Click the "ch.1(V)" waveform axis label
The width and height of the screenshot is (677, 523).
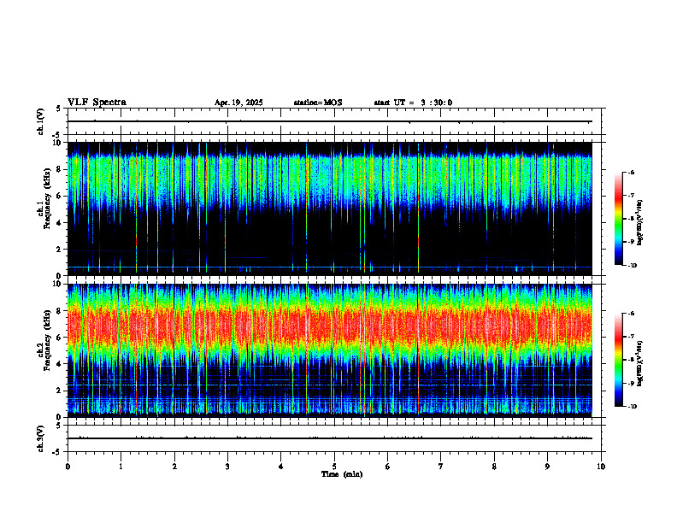(x=40, y=121)
